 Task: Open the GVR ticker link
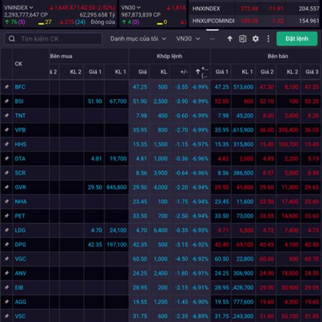[20, 187]
